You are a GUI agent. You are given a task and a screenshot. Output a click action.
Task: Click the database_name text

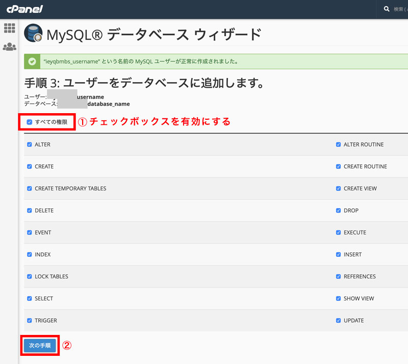(109, 104)
